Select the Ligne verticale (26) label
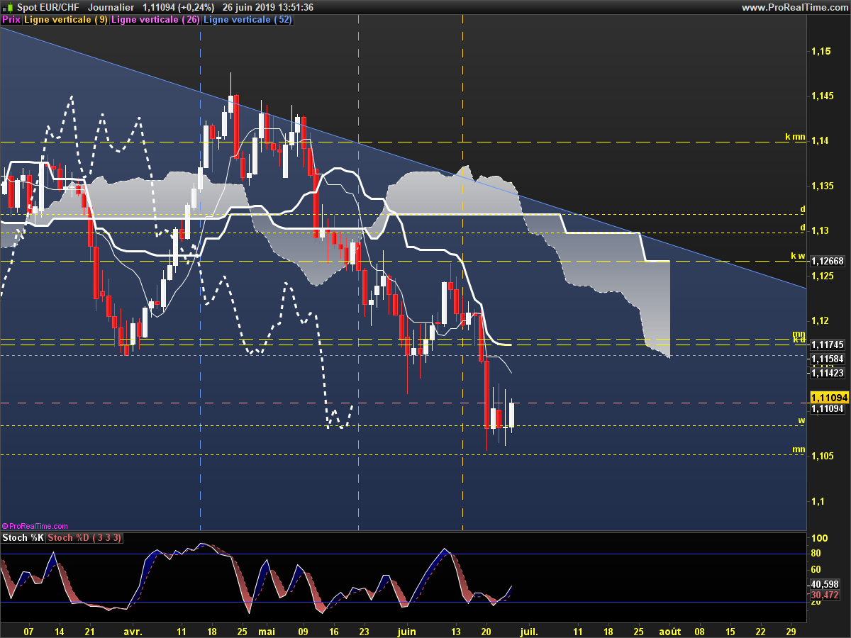The height and width of the screenshot is (638, 851). 155,20
